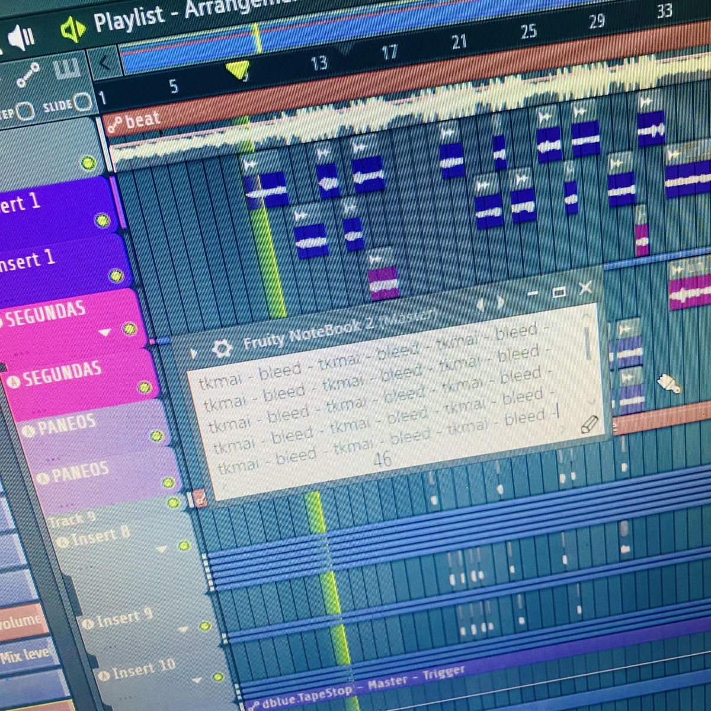Mute the Insert 8 track LED

(184, 546)
